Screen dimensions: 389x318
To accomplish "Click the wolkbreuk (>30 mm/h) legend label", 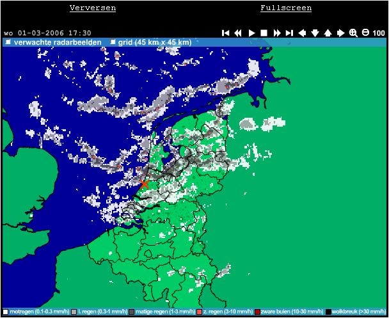I will (x=359, y=312).
